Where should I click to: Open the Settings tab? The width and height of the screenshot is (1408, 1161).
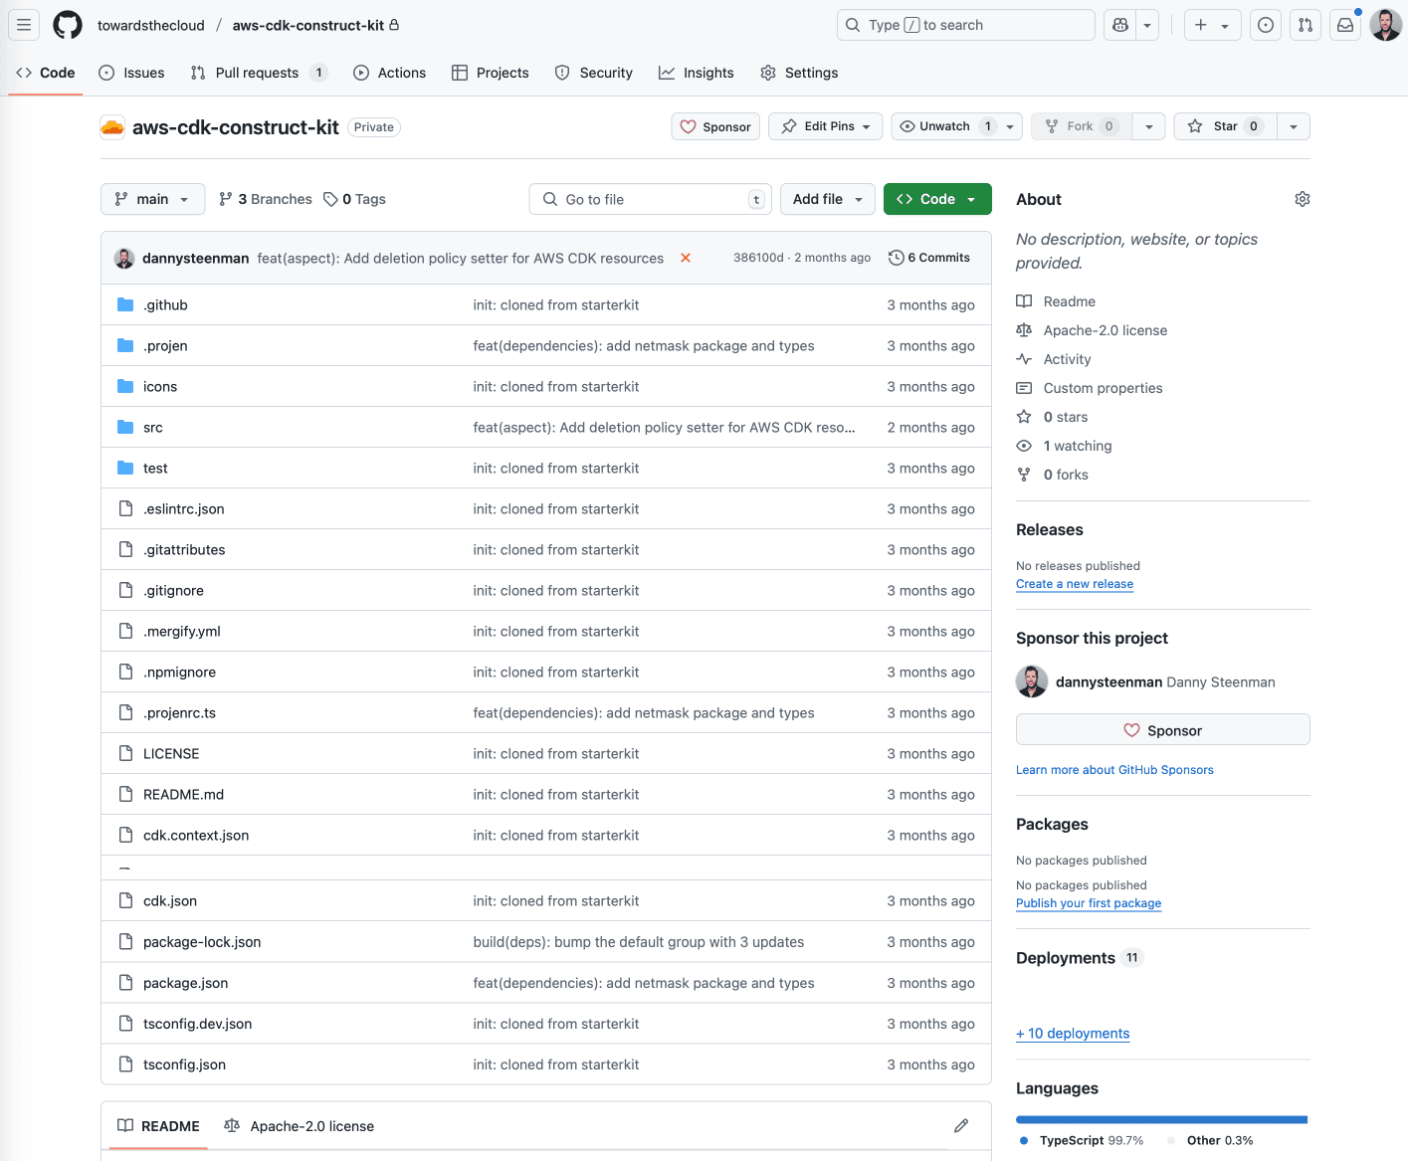(799, 73)
